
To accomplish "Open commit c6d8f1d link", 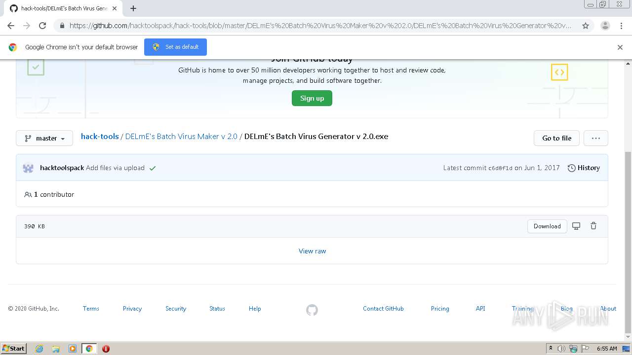I will (x=500, y=168).
